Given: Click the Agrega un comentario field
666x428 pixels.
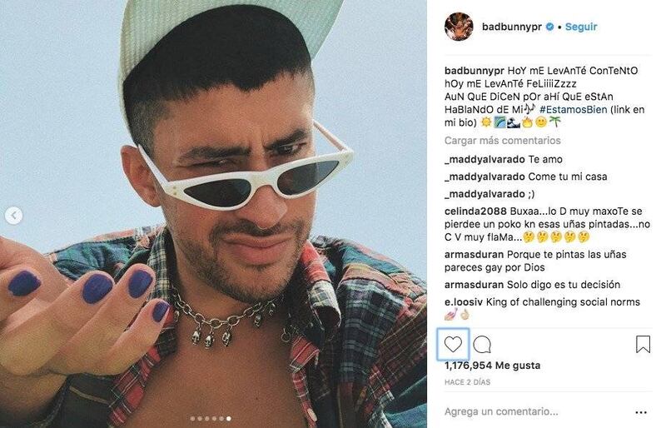Looking at the screenshot, I should click(x=501, y=411).
